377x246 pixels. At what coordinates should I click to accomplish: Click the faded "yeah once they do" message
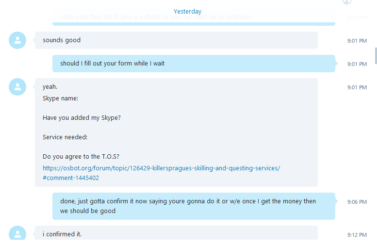(x=194, y=17)
